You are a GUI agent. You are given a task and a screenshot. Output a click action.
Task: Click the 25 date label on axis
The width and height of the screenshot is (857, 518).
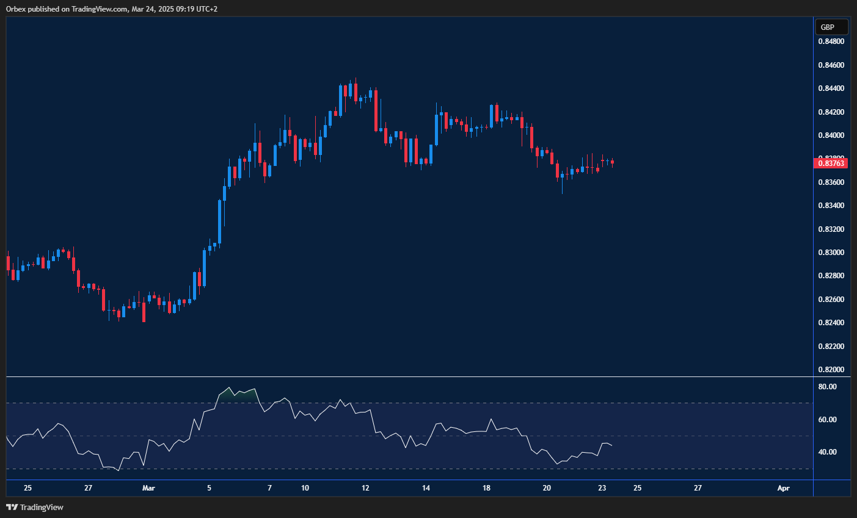tap(27, 488)
